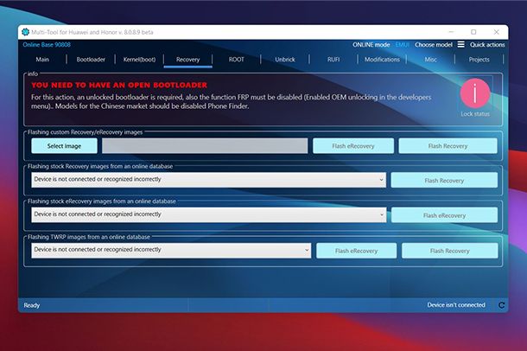Image resolution: width=527 pixels, height=351 pixels.
Task: Maximize the Multi-Tool window
Action: tap(473, 32)
